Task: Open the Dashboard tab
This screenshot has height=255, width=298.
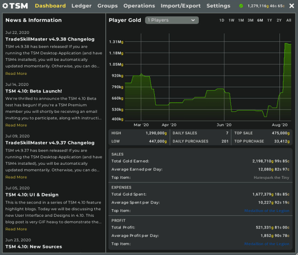Action: [x=50, y=6]
